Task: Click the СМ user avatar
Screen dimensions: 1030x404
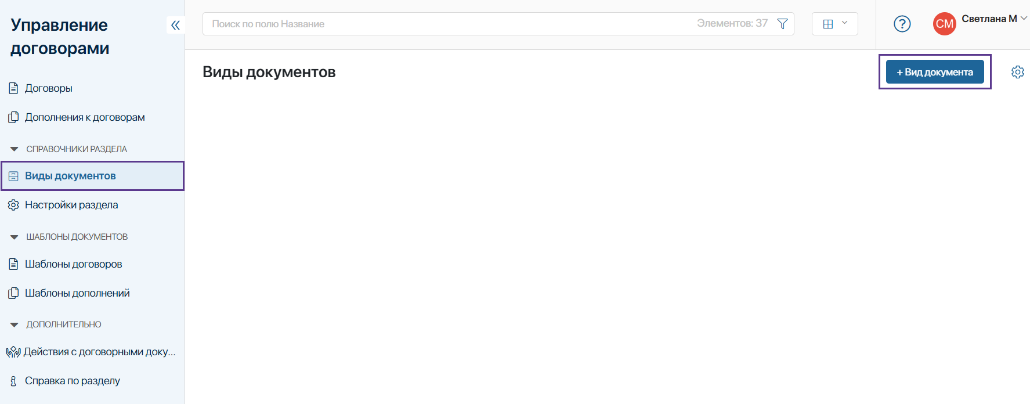Action: (944, 24)
